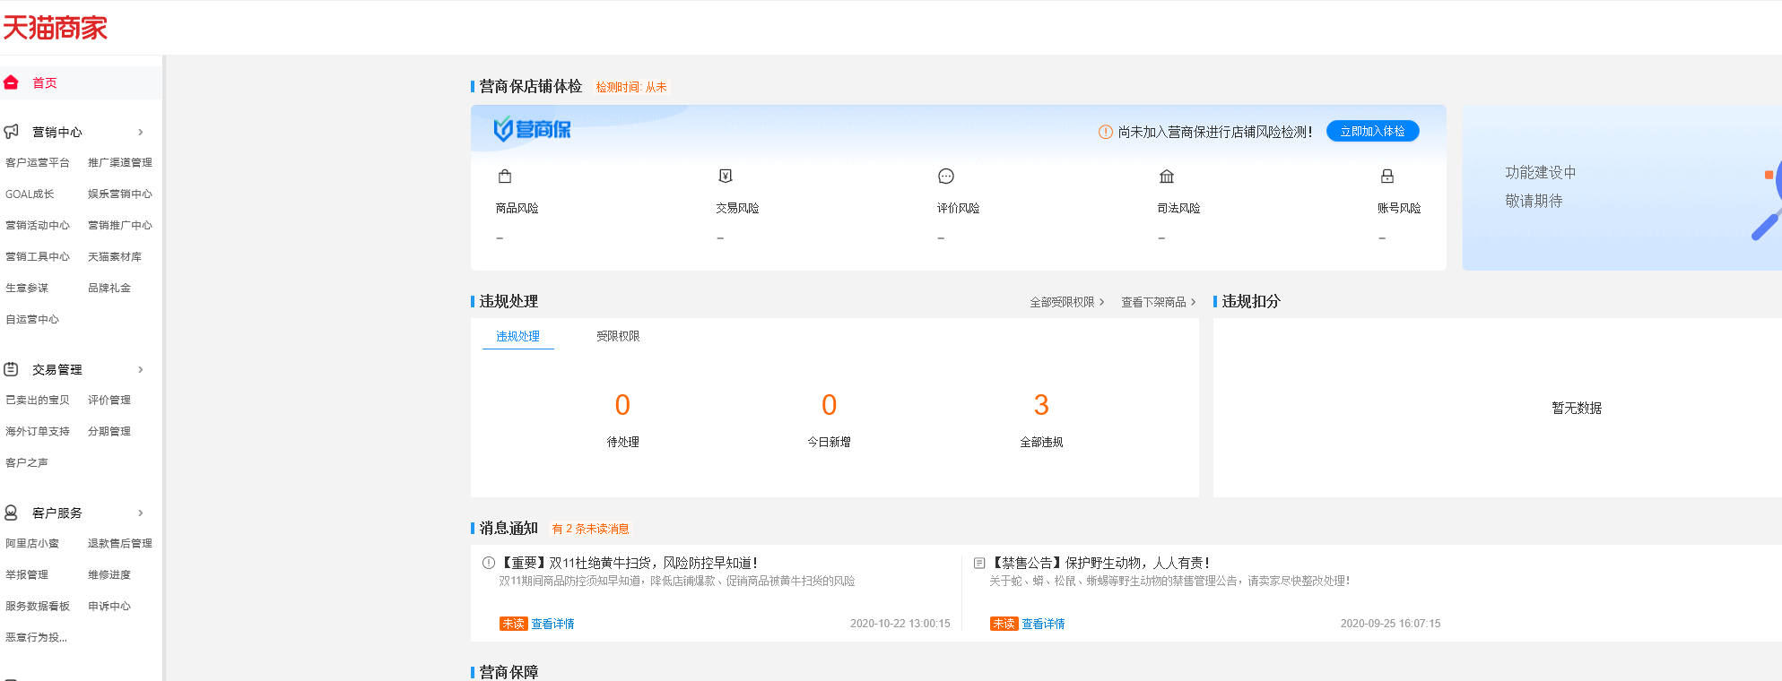This screenshot has height=681, width=1782.
Task: Click the 司法风险 courthouse icon
Action: point(1167,176)
